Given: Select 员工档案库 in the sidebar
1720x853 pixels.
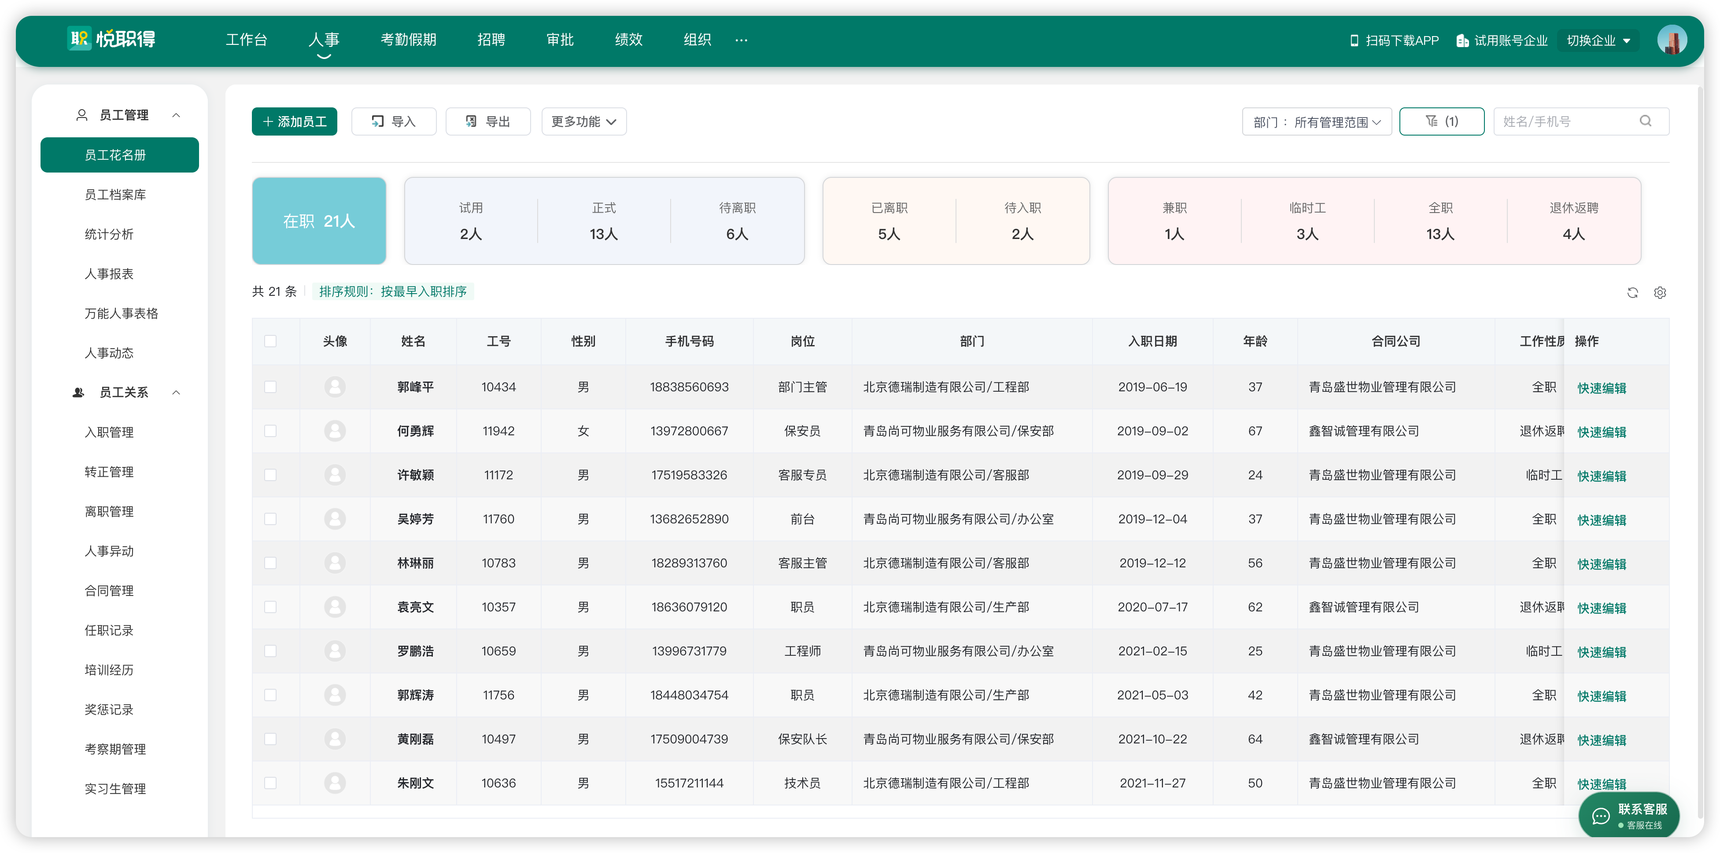Looking at the screenshot, I should [115, 194].
